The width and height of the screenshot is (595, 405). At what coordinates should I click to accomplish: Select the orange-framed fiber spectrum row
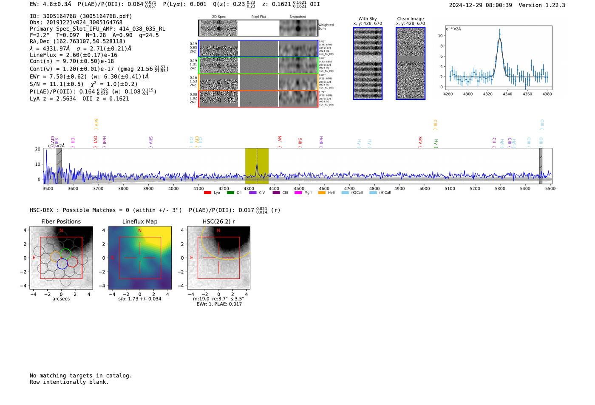[258, 82]
